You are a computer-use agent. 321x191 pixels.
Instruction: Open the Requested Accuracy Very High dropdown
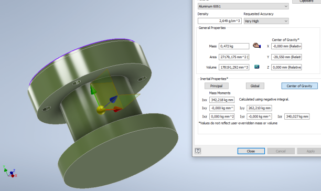pos(266,21)
